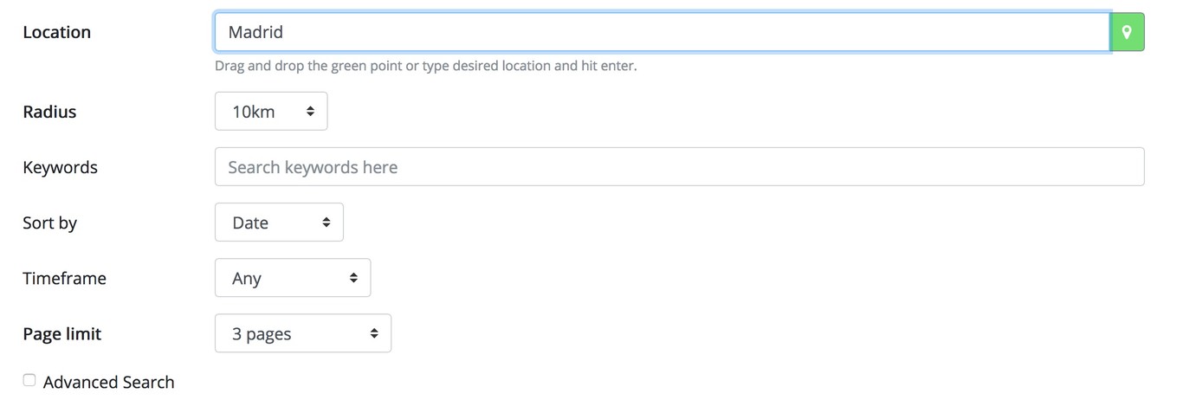This screenshot has width=1183, height=400.
Task: Click the arrow icon on Timeframe selector
Action: point(353,279)
